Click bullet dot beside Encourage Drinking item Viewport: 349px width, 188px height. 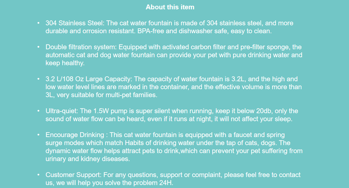(38, 135)
